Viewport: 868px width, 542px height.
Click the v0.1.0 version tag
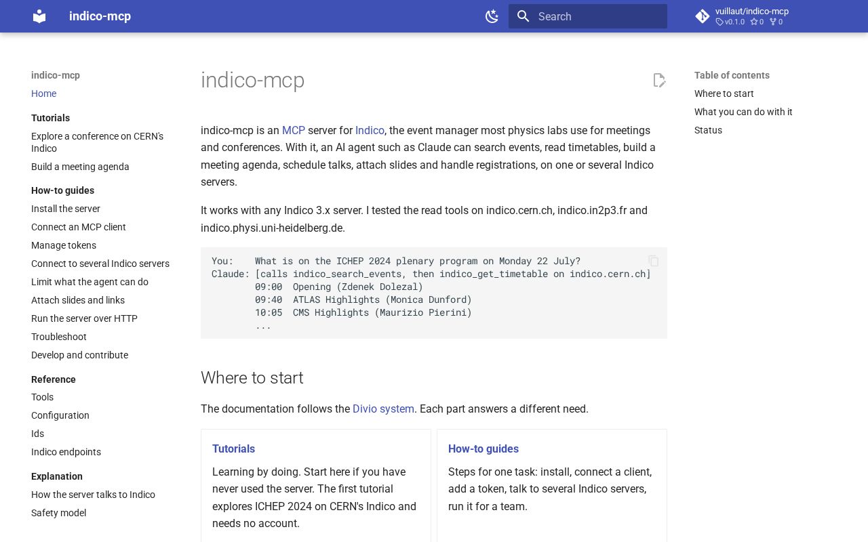pyautogui.click(x=730, y=22)
